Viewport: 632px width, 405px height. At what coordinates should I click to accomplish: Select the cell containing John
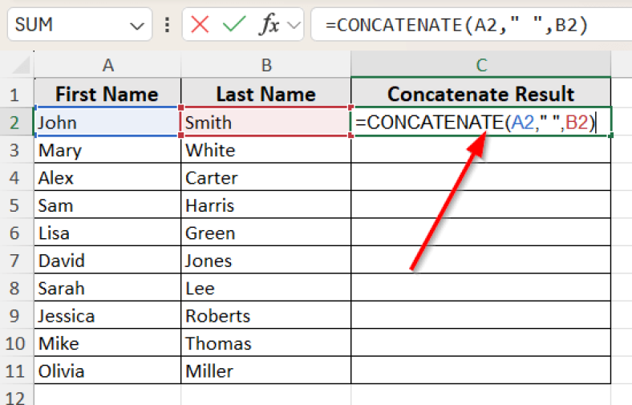[107, 122]
